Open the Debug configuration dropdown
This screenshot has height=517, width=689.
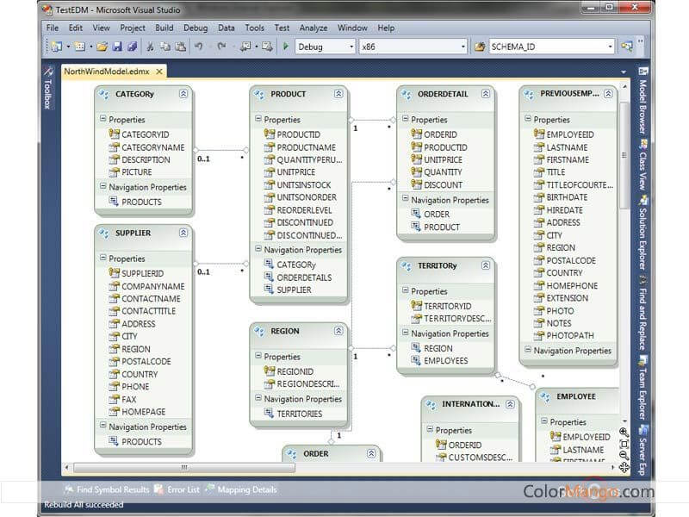351,47
